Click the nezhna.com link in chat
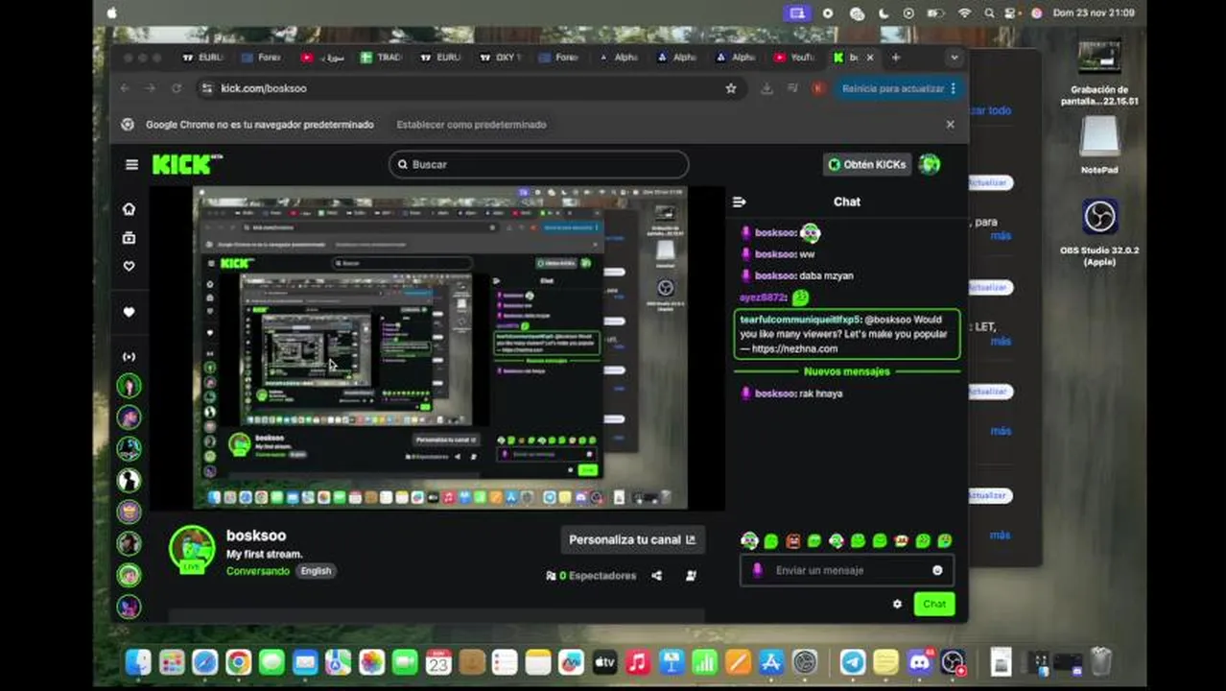Screen dimensions: 1226x691 795,349
